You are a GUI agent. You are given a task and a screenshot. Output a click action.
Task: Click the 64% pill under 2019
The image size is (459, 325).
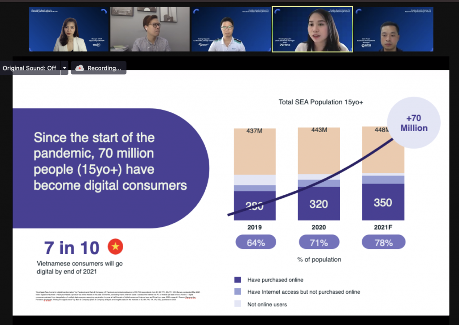[255, 243]
